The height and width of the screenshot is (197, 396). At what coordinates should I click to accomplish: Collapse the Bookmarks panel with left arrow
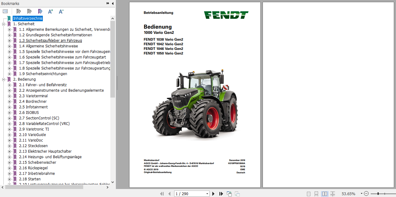click(x=112, y=3)
